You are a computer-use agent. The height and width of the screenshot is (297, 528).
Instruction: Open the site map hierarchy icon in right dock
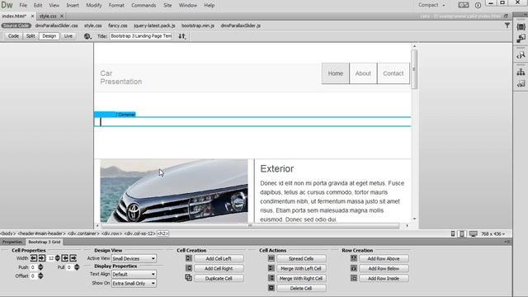point(521,72)
